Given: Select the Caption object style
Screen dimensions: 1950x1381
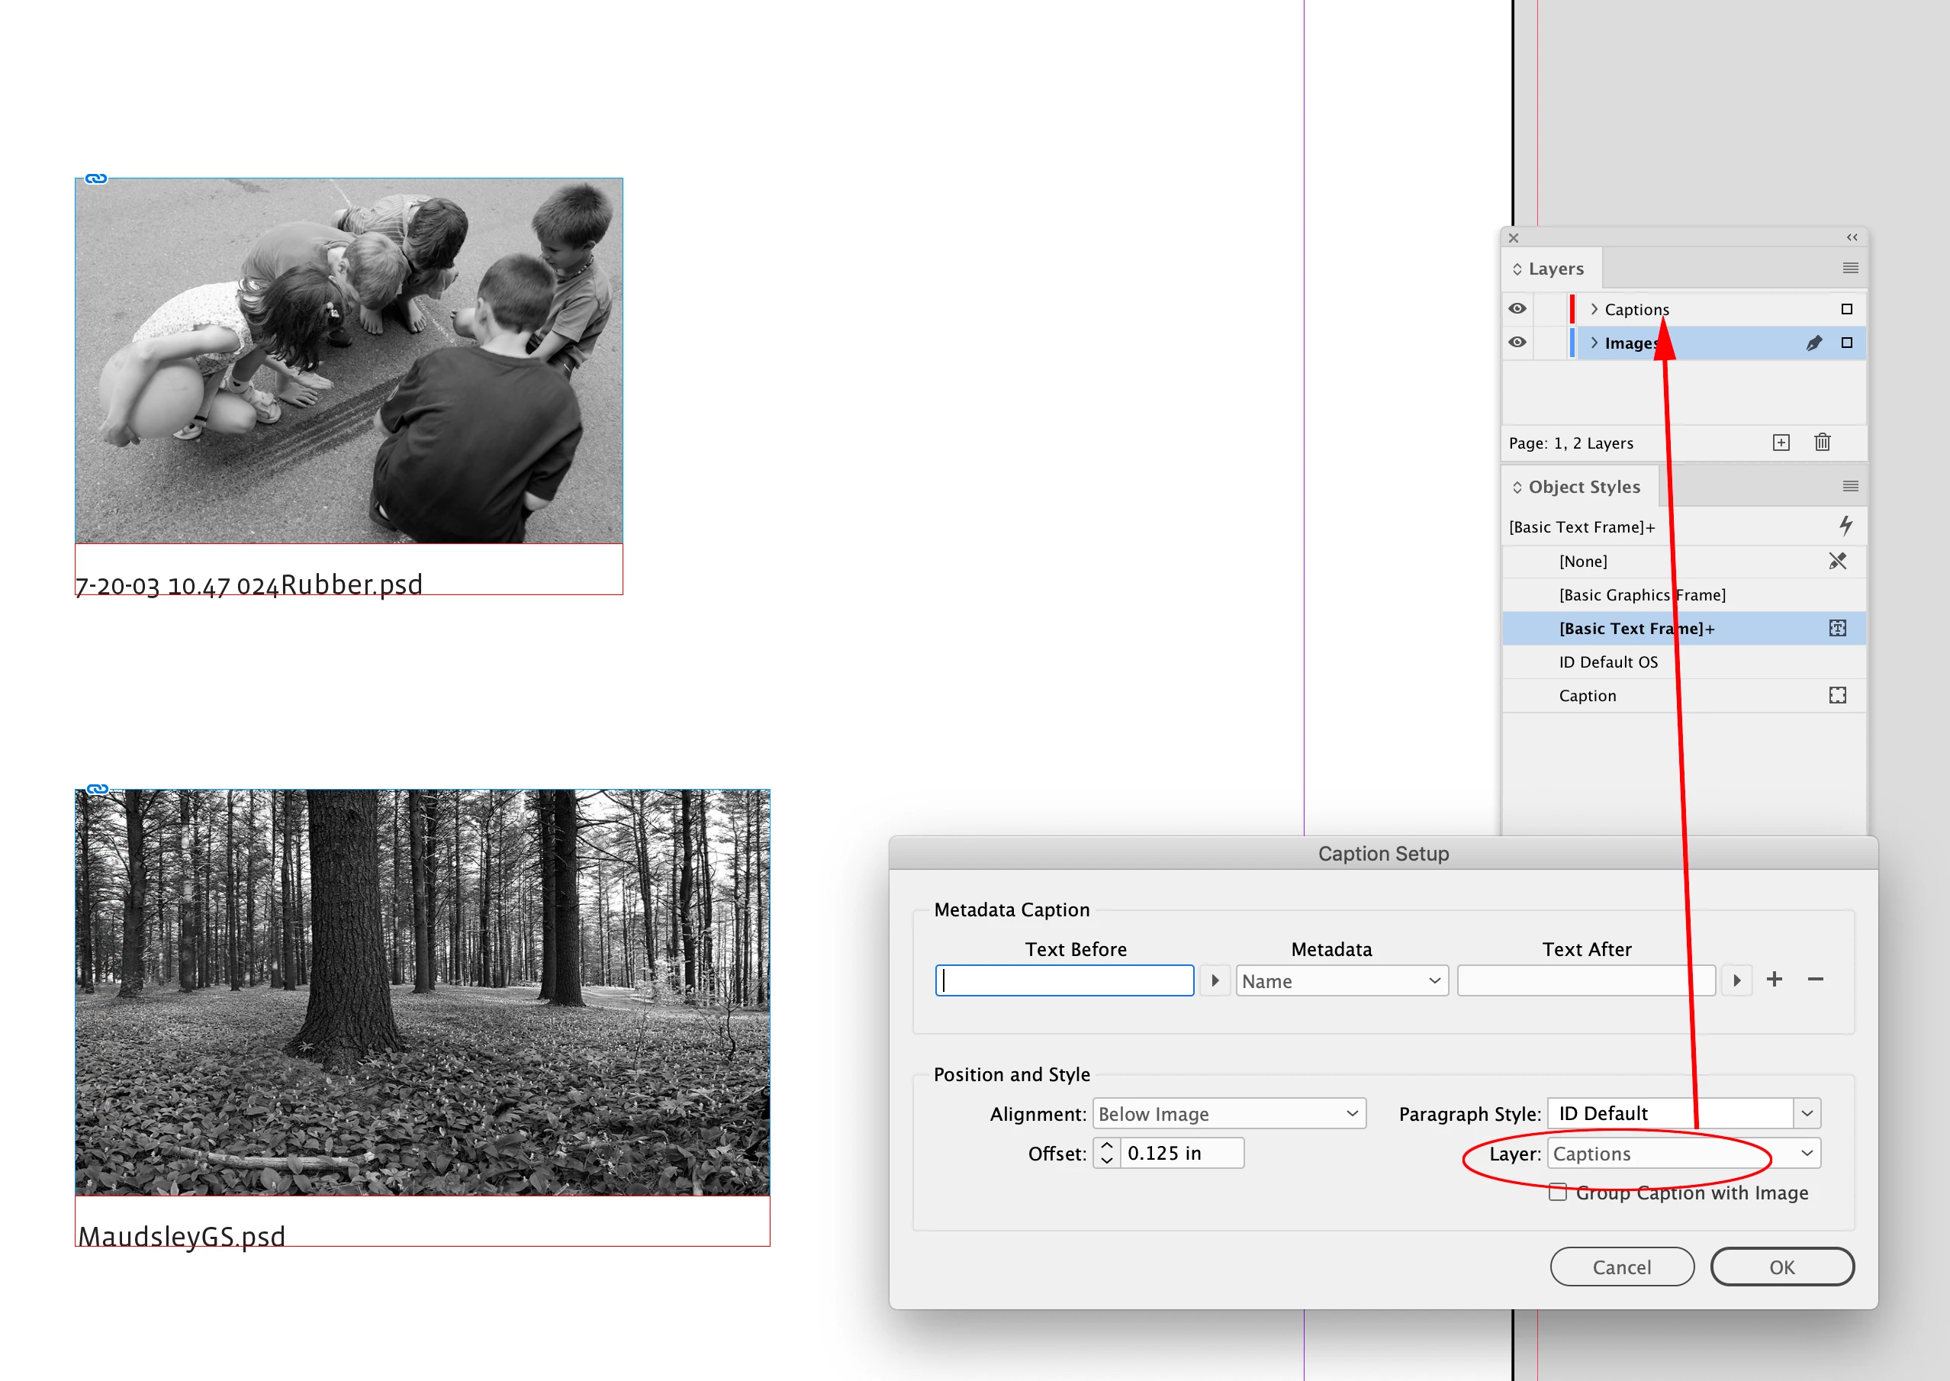Looking at the screenshot, I should [x=1587, y=696].
